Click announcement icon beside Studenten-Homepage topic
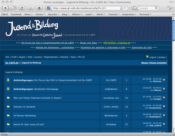This screenshot has width=175, height=136. 8,89
